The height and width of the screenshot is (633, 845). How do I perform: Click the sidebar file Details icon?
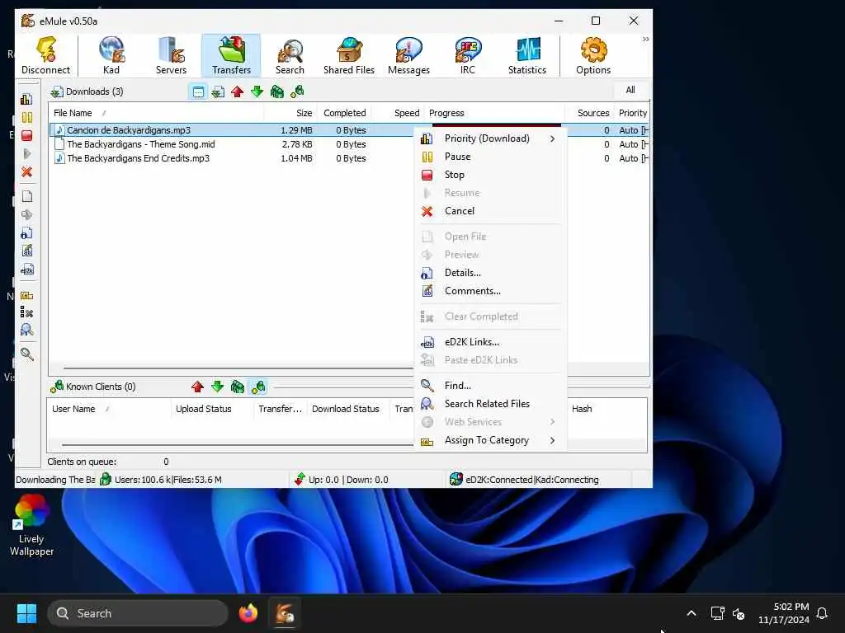point(26,233)
